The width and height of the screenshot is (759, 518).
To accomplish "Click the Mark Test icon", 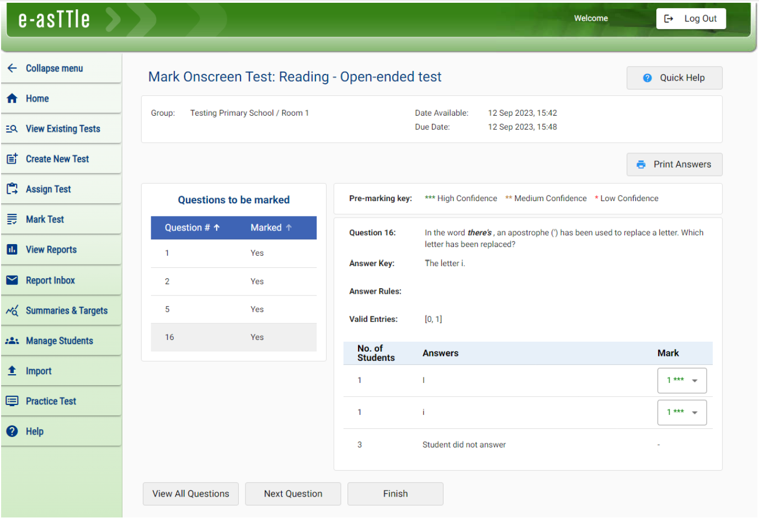I will click(13, 219).
